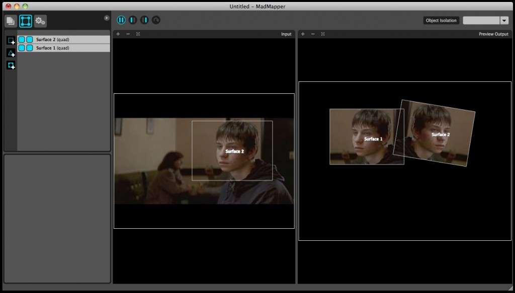Add a new mask surface
This screenshot has width=515, height=293.
(x=11, y=65)
